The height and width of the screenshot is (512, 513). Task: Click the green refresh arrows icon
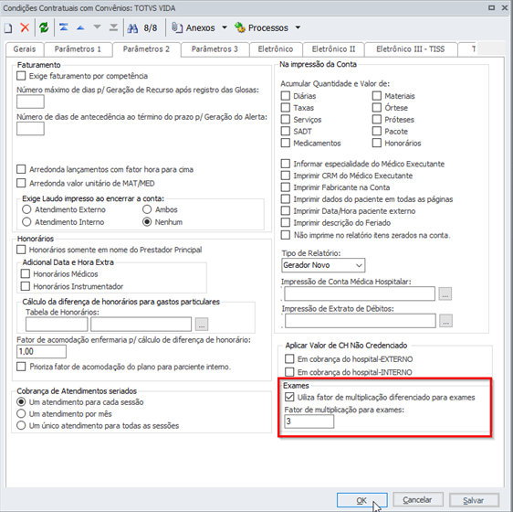click(44, 27)
